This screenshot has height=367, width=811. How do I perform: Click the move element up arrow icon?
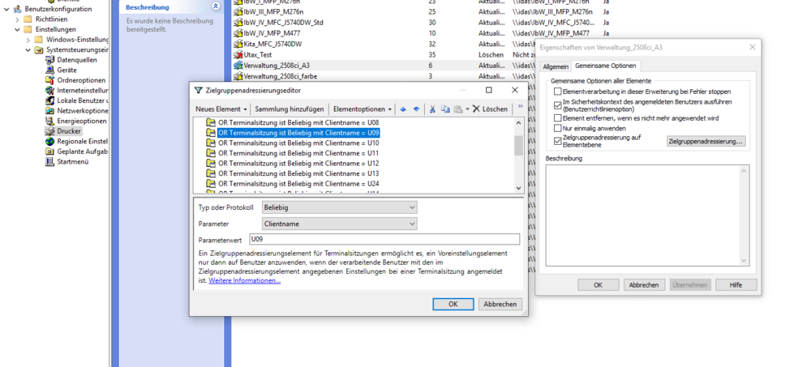pos(403,109)
